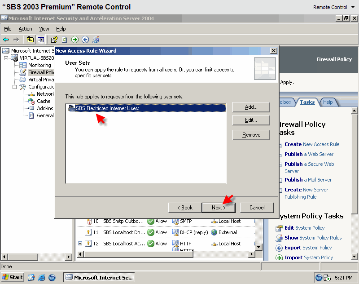The image size is (359, 284).
Task: Click the Monitoring node icon
Action: 23,65
